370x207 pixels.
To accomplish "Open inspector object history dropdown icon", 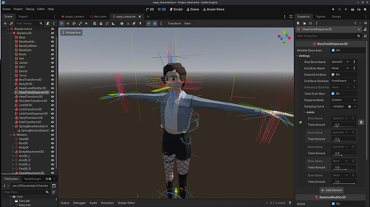I will click(366, 23).
